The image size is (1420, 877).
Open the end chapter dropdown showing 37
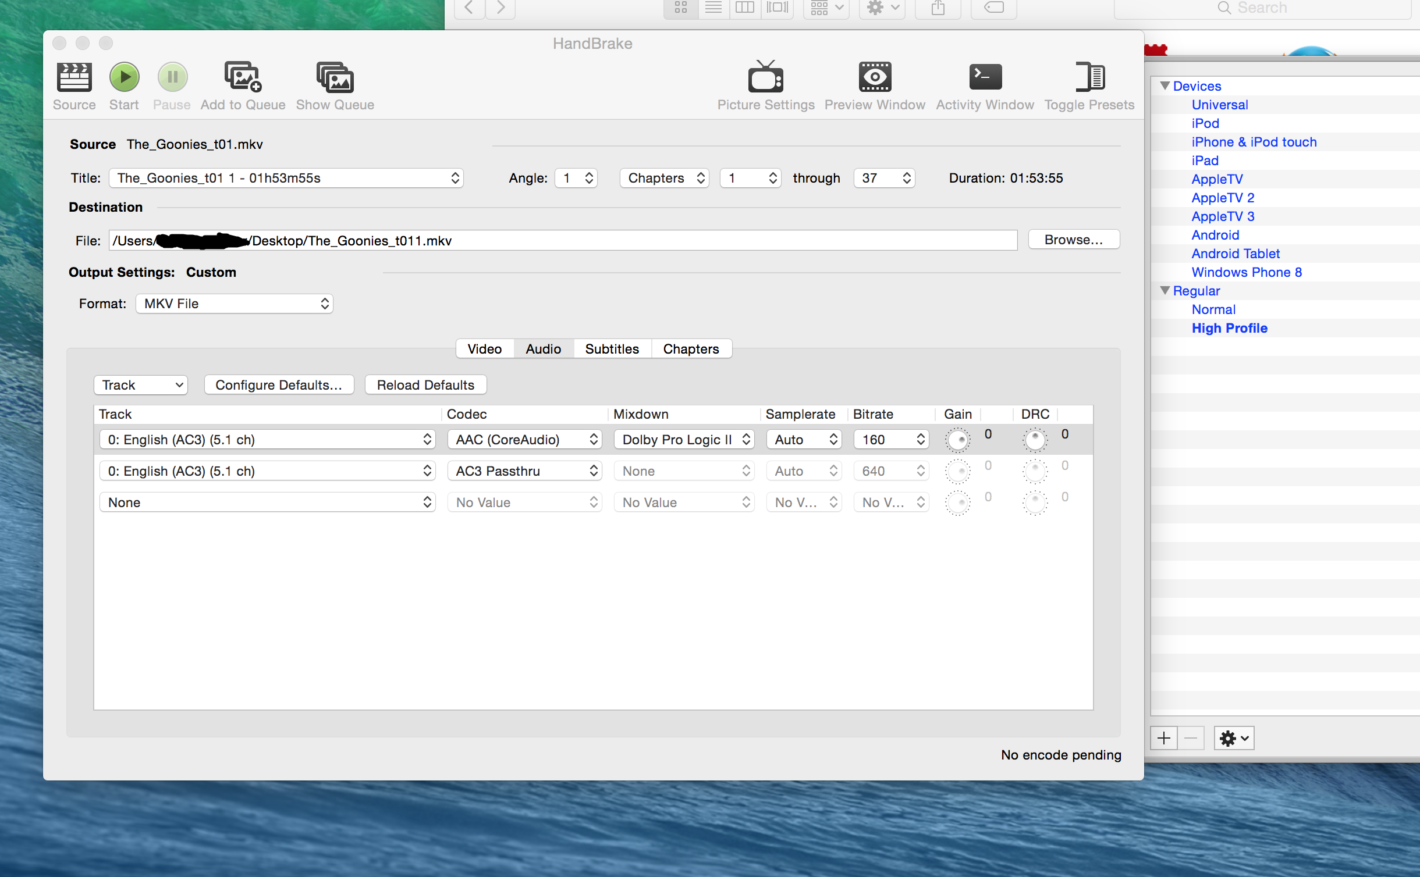pos(884,178)
